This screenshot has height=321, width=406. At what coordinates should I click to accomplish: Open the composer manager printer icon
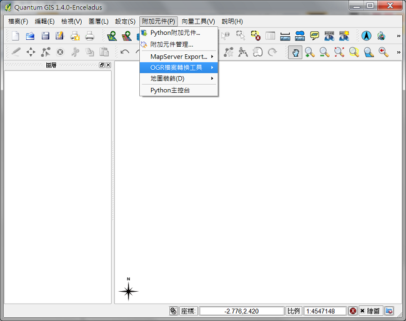[x=89, y=36]
